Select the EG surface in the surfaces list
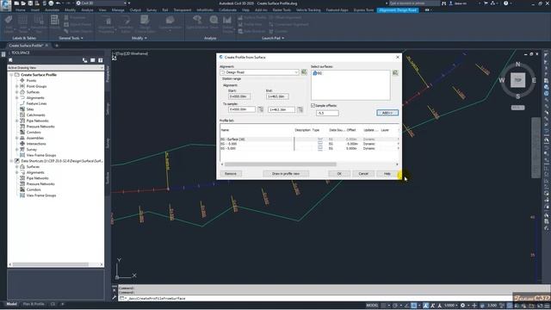This screenshot has width=551, height=310. click(318, 73)
